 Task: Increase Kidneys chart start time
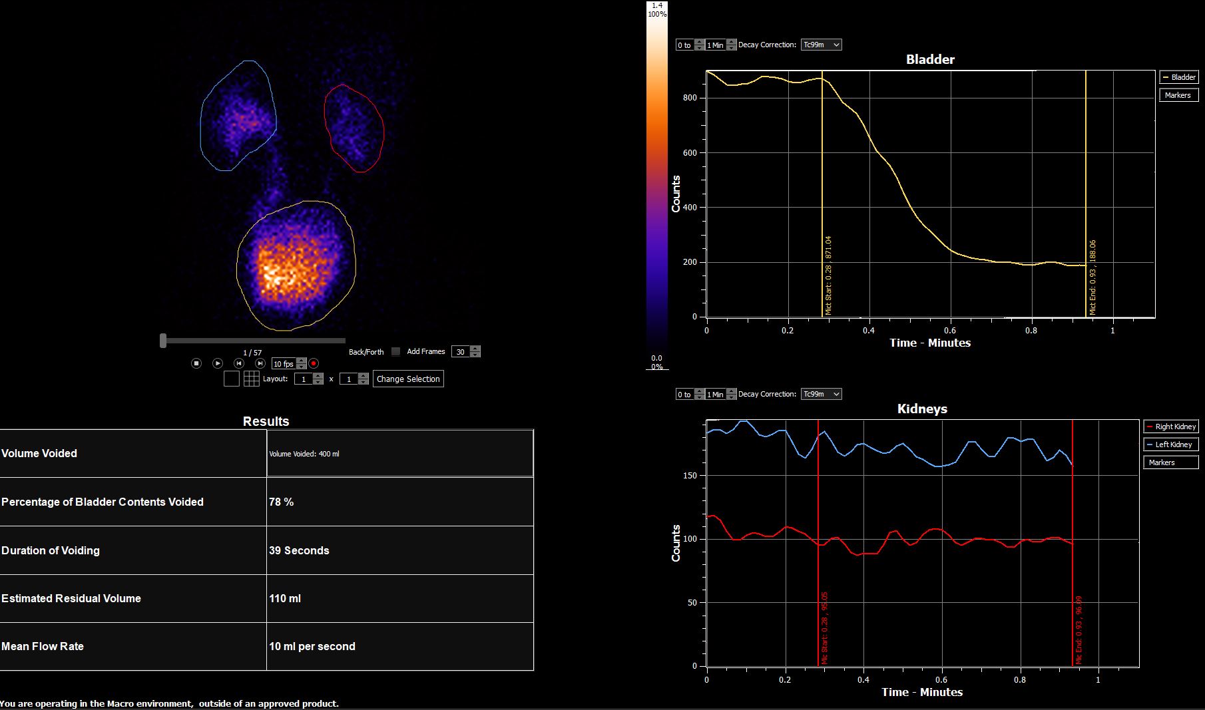699,391
